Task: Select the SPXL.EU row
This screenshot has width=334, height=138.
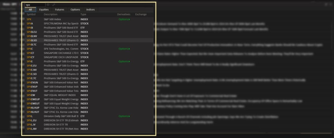Action: click(89, 120)
